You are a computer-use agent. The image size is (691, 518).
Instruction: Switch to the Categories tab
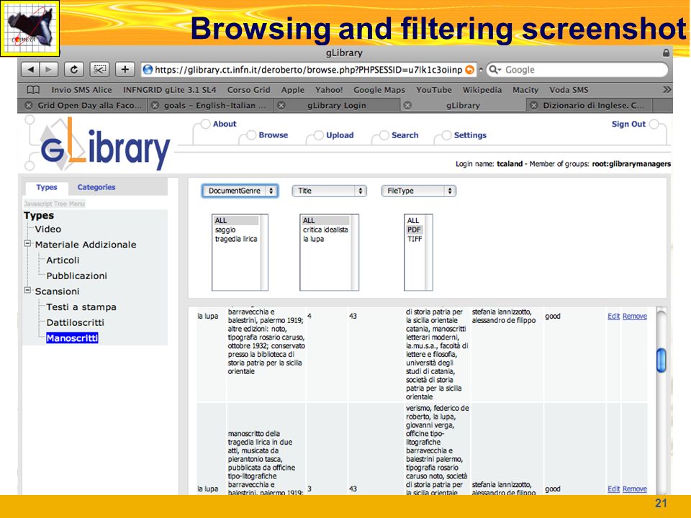[96, 187]
